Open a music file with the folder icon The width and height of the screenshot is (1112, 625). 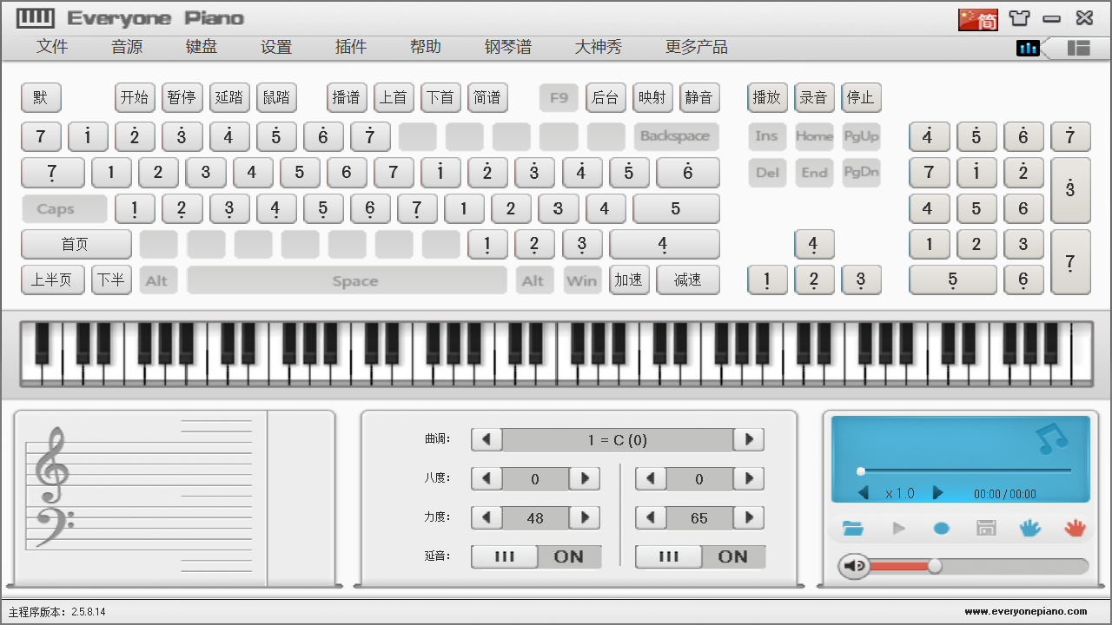(x=853, y=527)
